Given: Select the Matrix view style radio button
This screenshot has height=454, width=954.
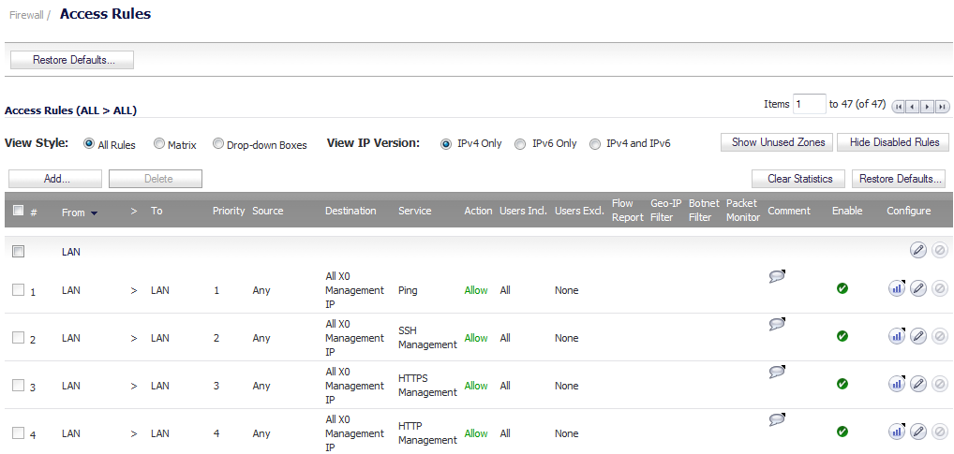Looking at the screenshot, I should click(x=158, y=144).
